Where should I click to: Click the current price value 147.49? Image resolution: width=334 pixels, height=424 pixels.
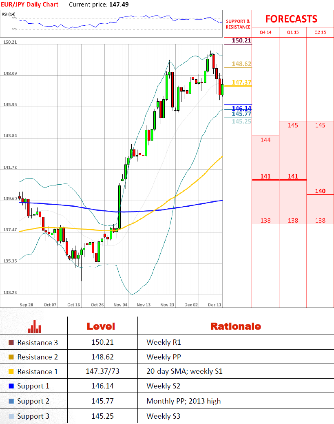(x=119, y=4)
